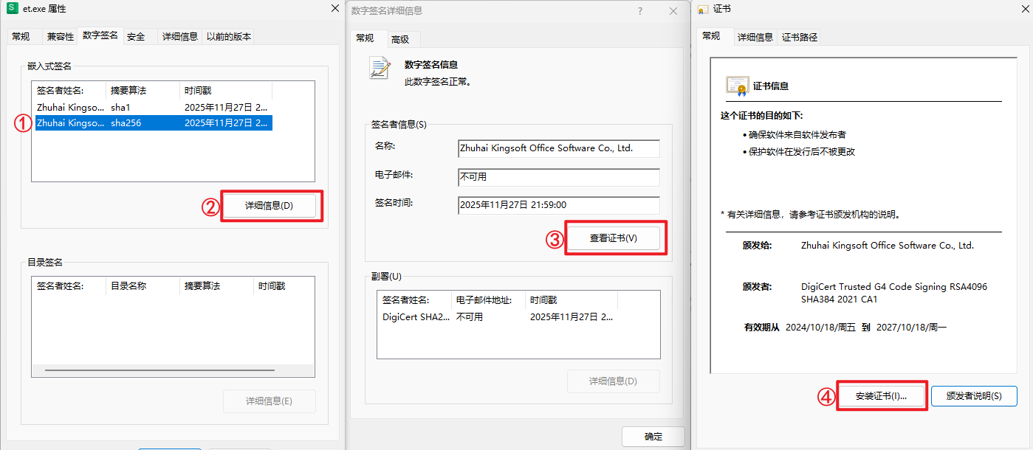This screenshot has width=1033, height=450.
Task: Click the 安装证书(I)... button
Action: point(881,396)
